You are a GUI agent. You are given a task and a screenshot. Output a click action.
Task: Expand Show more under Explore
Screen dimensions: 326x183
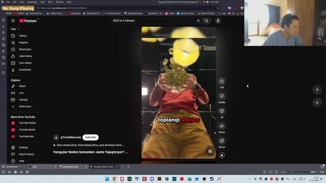[x=25, y=106]
